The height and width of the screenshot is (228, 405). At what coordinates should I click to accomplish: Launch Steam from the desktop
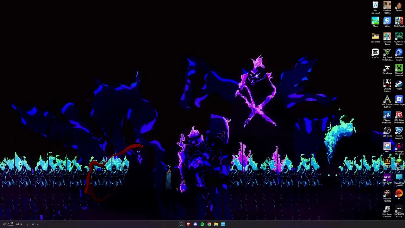coord(399,85)
